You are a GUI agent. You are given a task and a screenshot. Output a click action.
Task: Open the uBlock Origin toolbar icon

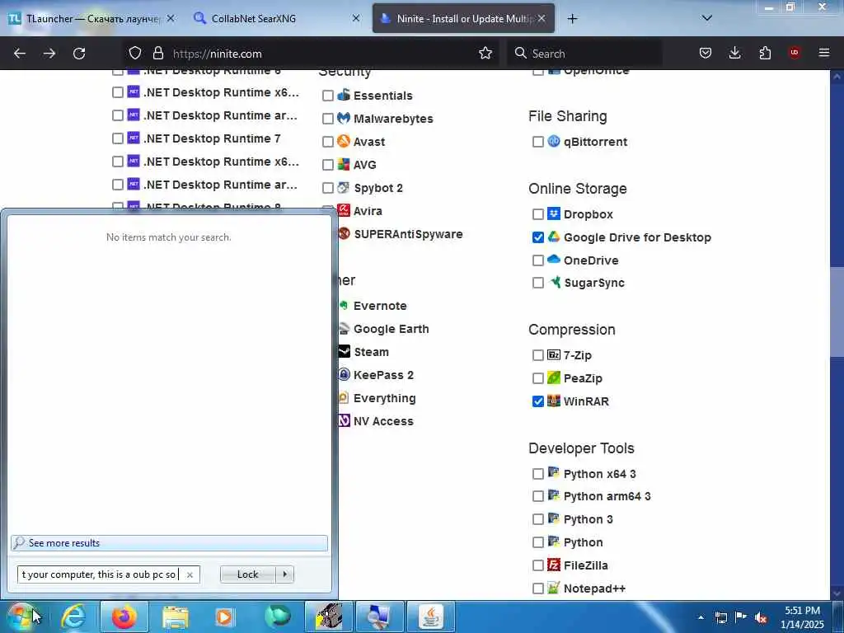click(795, 54)
